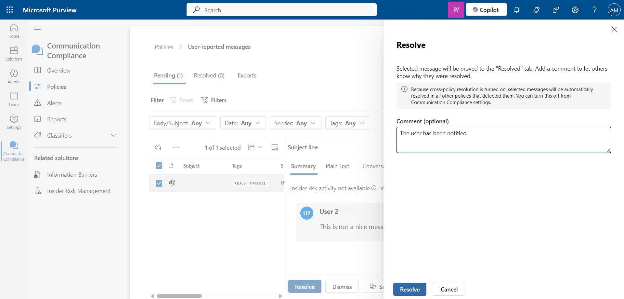Open the app launcher waffle icon

coord(10,10)
